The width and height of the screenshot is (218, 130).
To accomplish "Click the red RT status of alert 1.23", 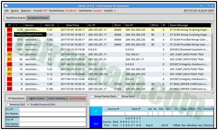I will click(x=9, y=50).
